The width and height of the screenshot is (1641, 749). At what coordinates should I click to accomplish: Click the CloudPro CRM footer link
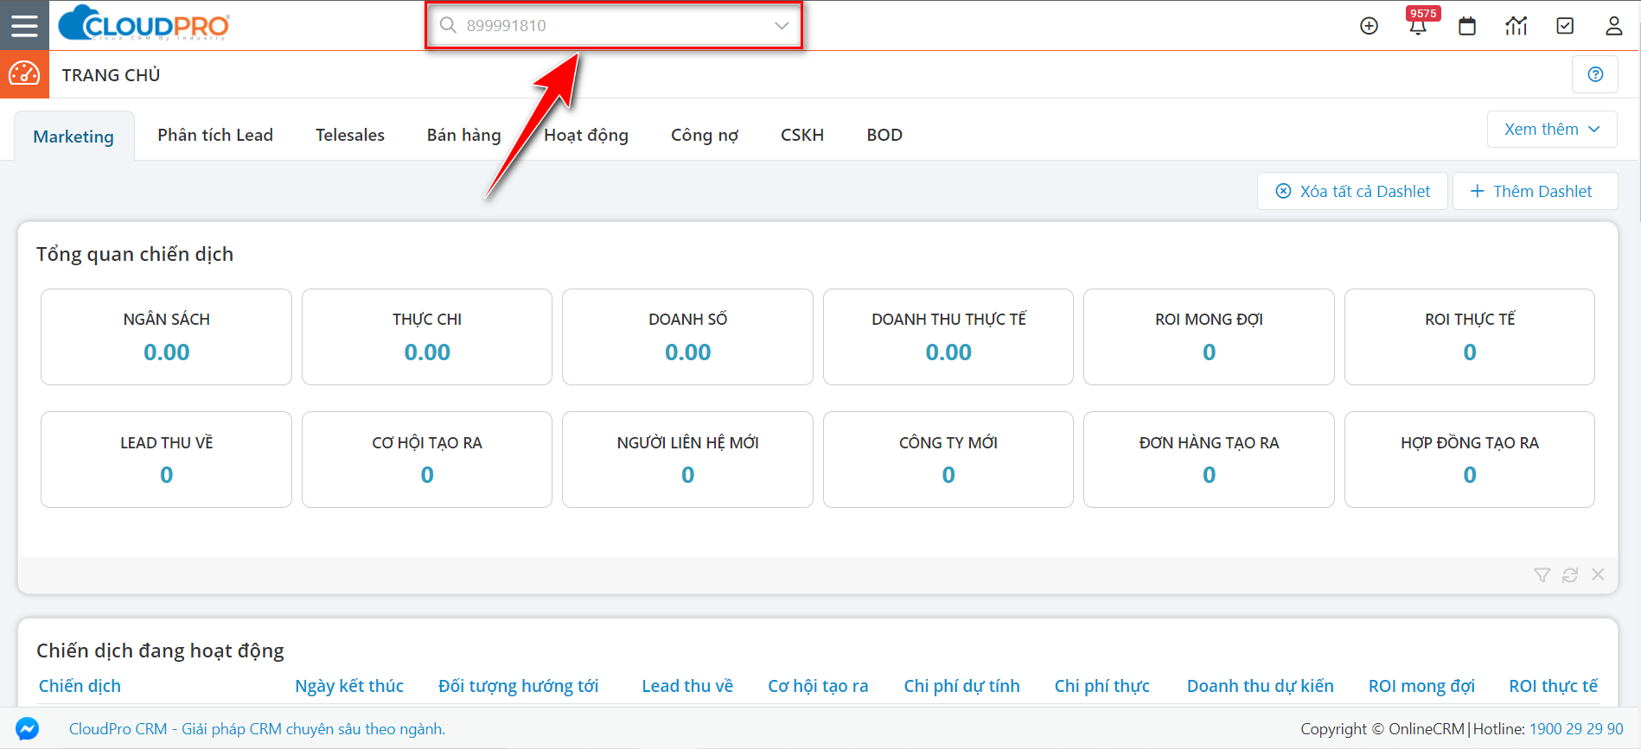(257, 729)
